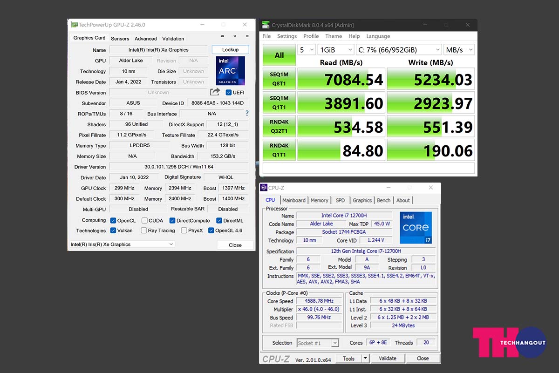Image resolution: width=559 pixels, height=373 pixels.
Task: Select GPU-Z Graphics Card tab
Action: [89, 38]
